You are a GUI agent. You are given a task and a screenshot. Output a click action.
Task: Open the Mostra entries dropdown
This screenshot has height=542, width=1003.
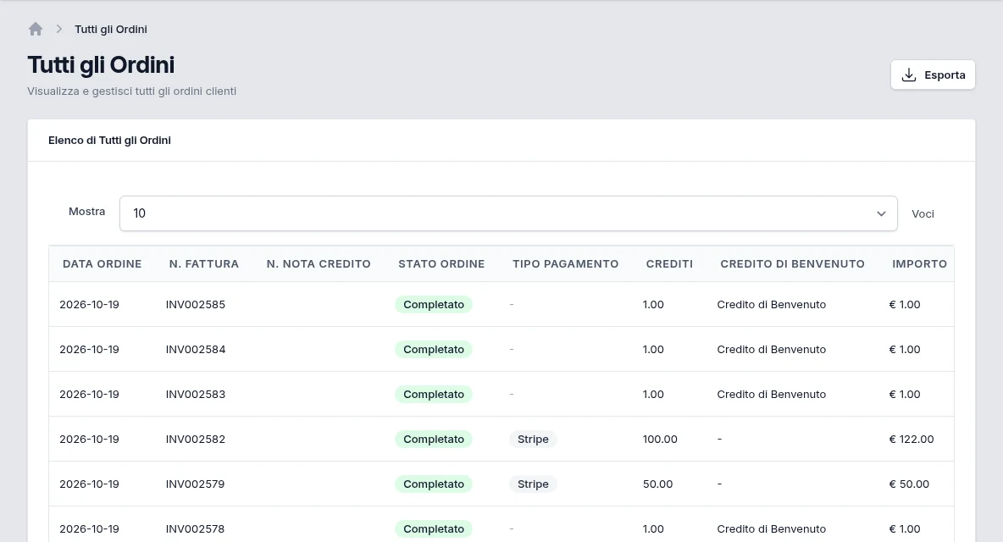[x=508, y=213]
